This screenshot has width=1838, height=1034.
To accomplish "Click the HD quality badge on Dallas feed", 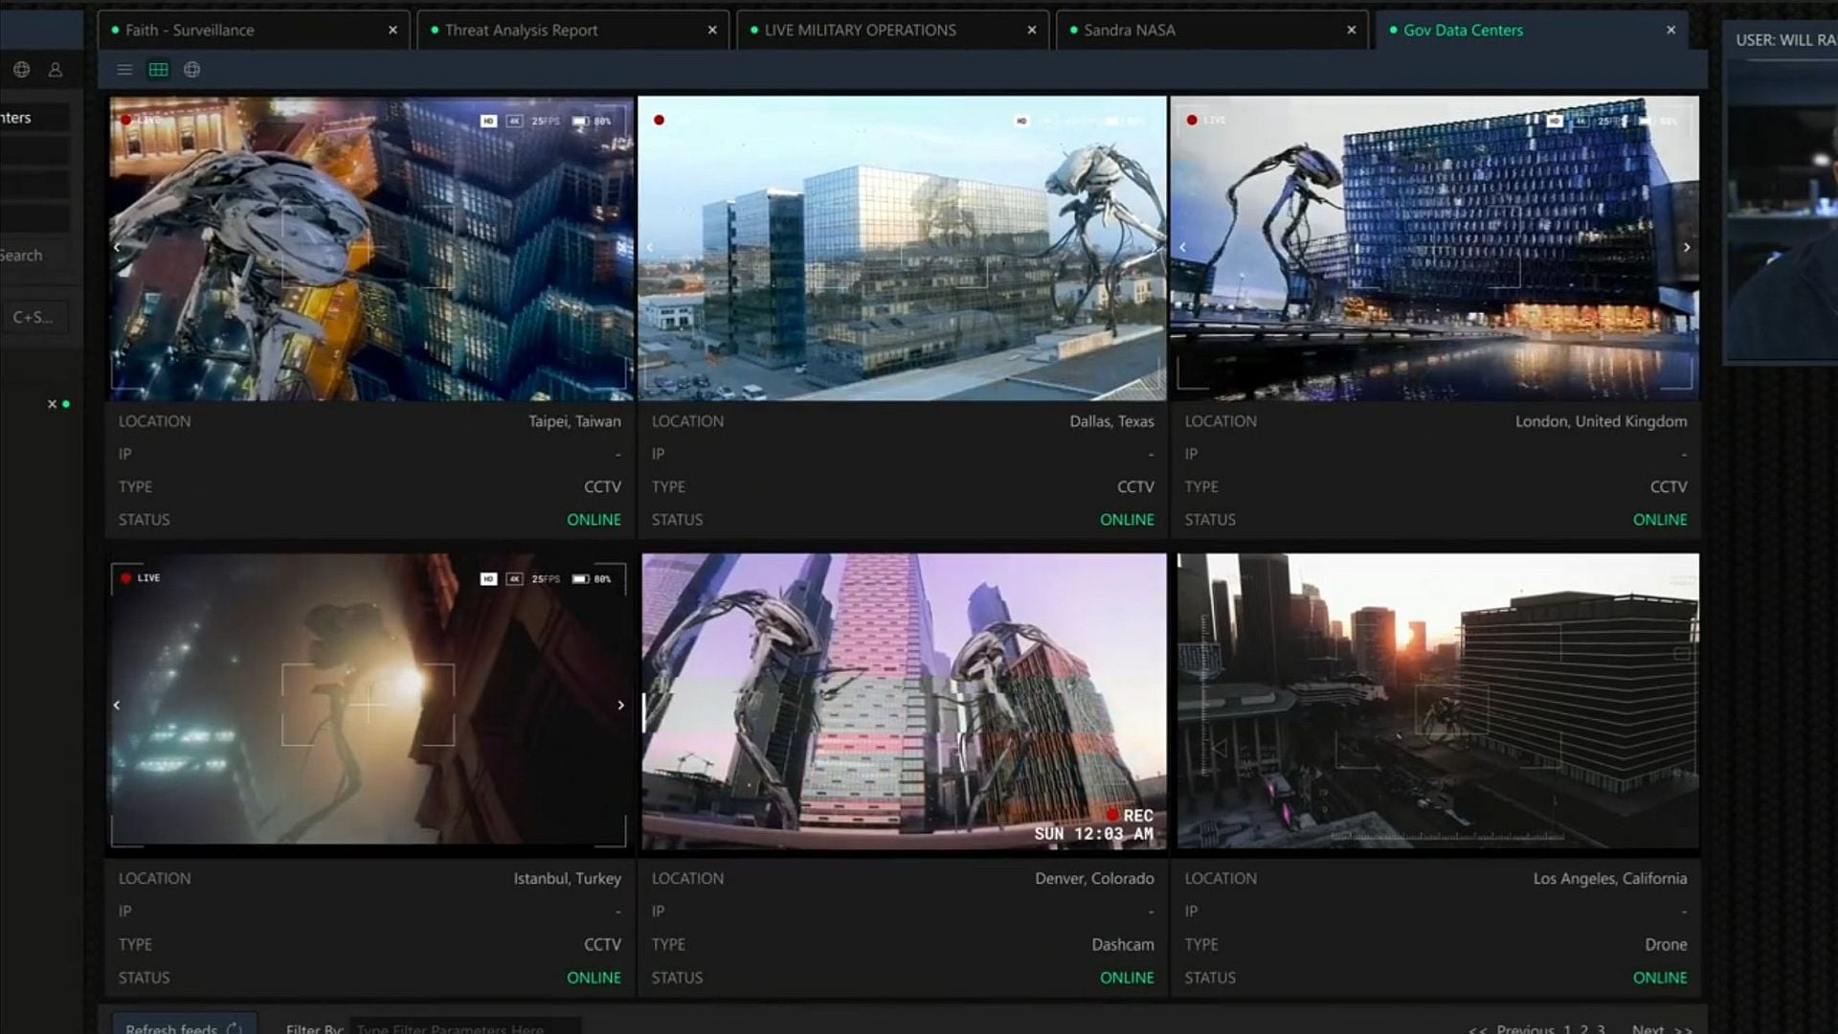I will click(1022, 121).
